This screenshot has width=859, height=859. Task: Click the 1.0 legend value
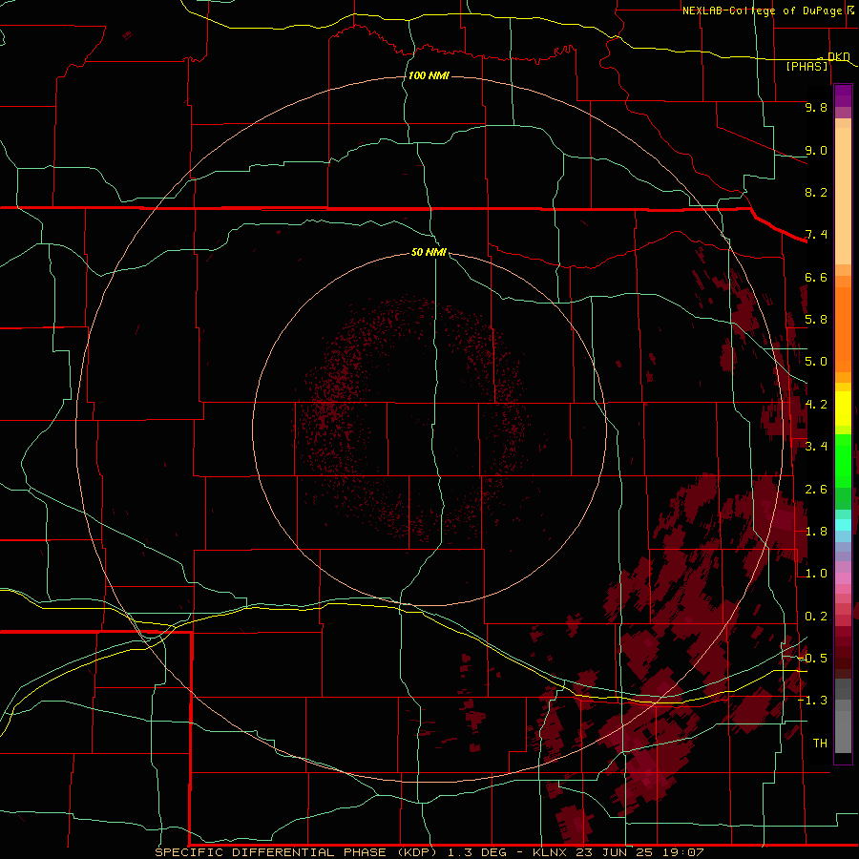[x=816, y=574]
